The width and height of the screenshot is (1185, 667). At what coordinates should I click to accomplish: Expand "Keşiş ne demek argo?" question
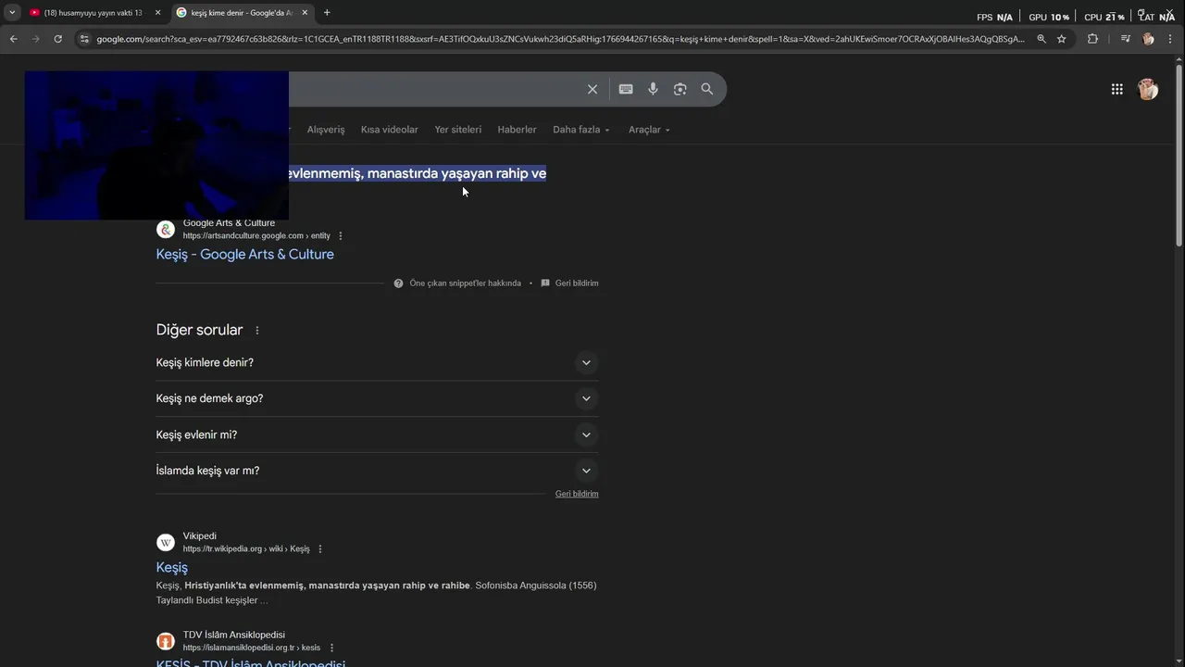(377, 398)
